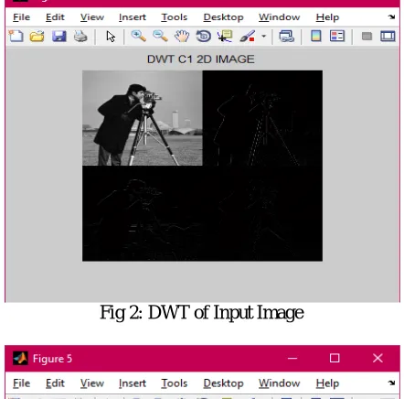Open Insert menu in Figure 5 window

coord(133,383)
